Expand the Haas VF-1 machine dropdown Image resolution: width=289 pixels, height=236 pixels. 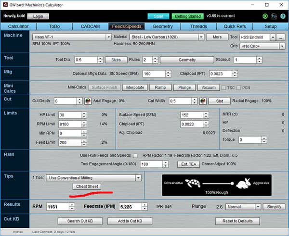tap(109, 37)
